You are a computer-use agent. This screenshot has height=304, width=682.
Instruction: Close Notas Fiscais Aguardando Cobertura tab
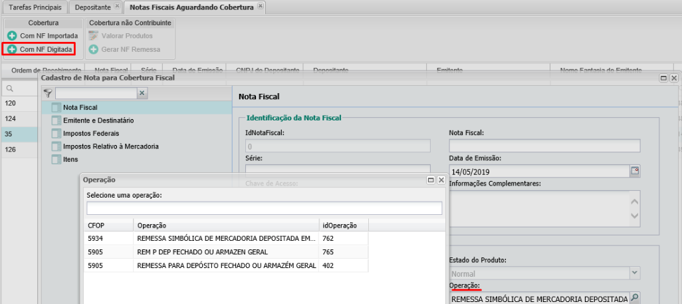tap(260, 6)
